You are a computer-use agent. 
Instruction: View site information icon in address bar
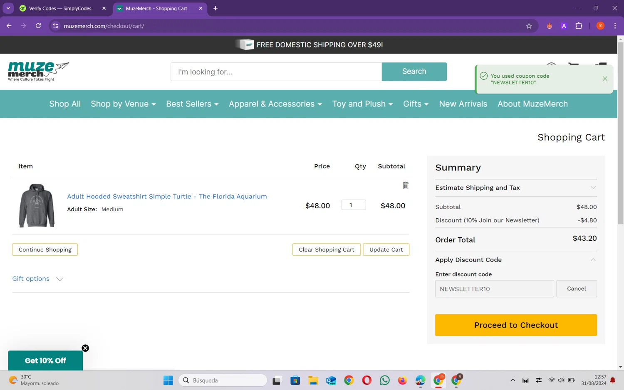click(x=55, y=26)
